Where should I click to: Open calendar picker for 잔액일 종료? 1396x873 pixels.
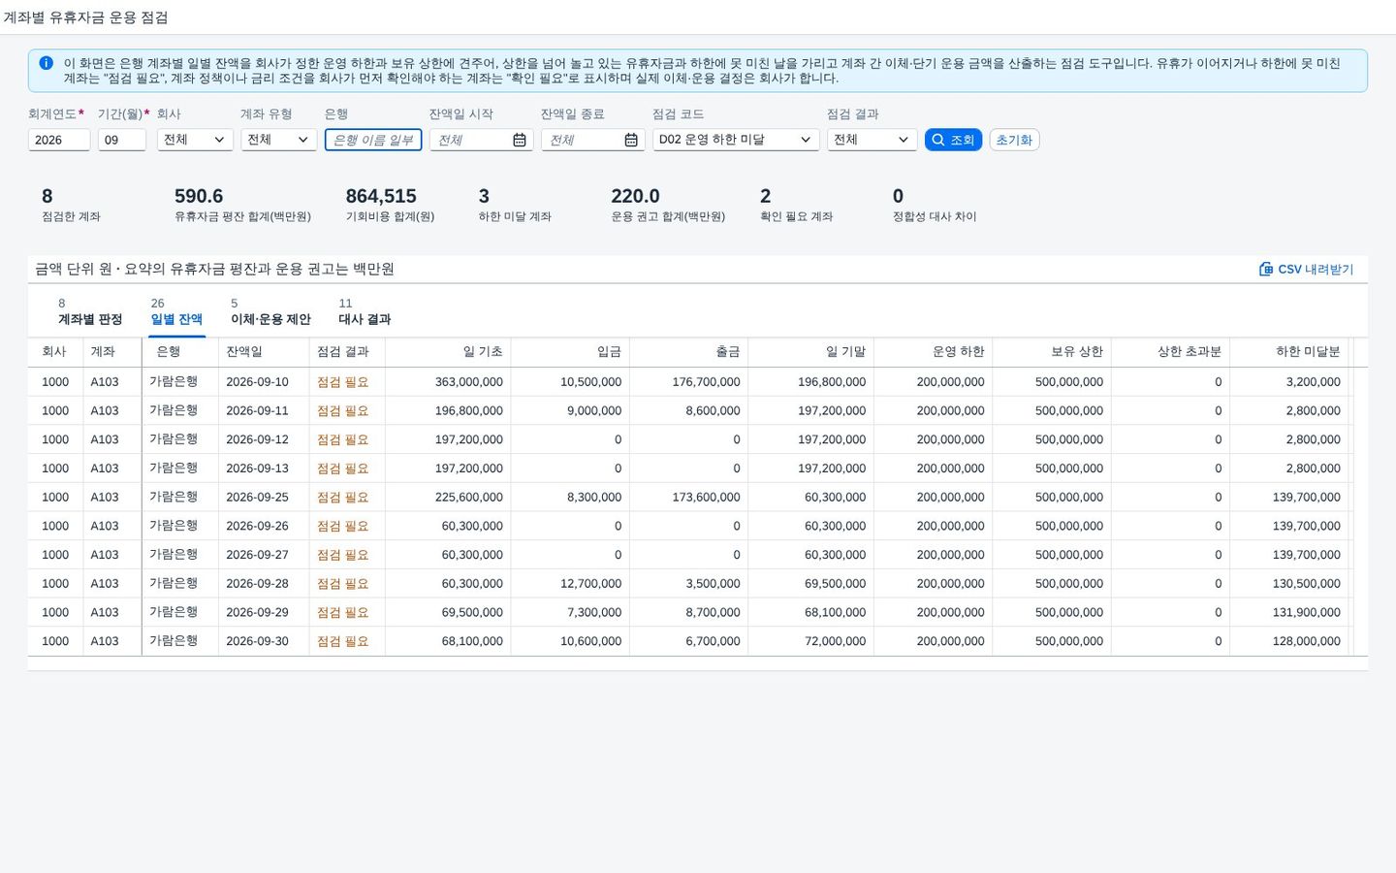631,140
